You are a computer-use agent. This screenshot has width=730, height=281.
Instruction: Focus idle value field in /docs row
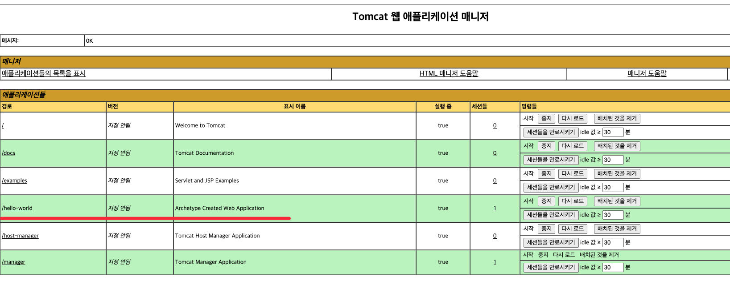click(x=613, y=160)
